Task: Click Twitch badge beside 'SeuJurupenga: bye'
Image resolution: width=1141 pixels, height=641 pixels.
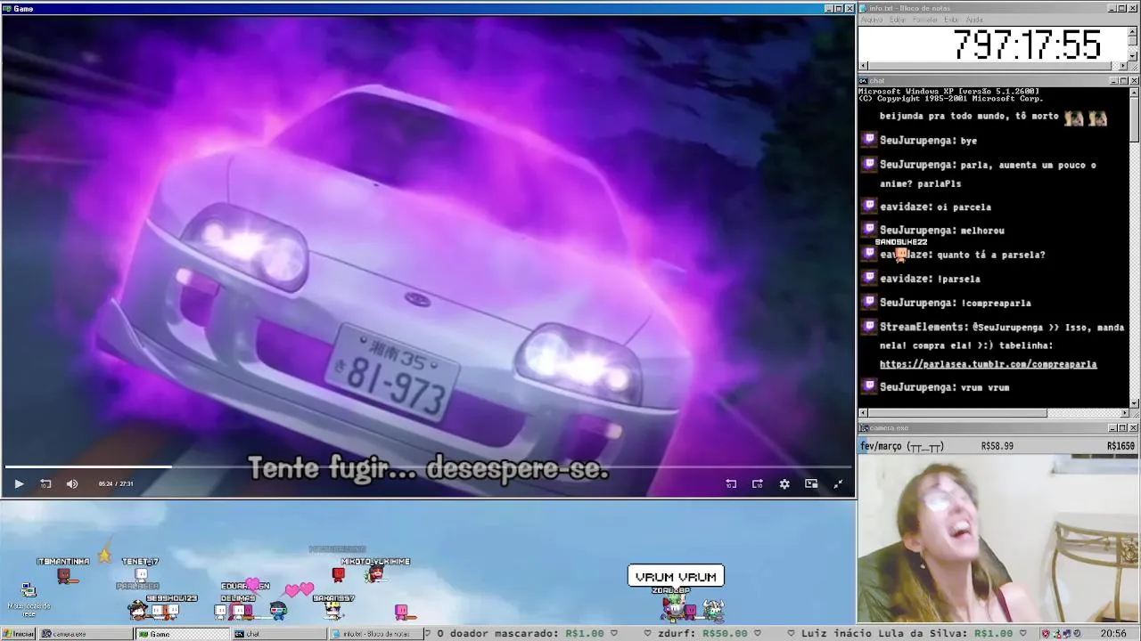Action: 869,140
